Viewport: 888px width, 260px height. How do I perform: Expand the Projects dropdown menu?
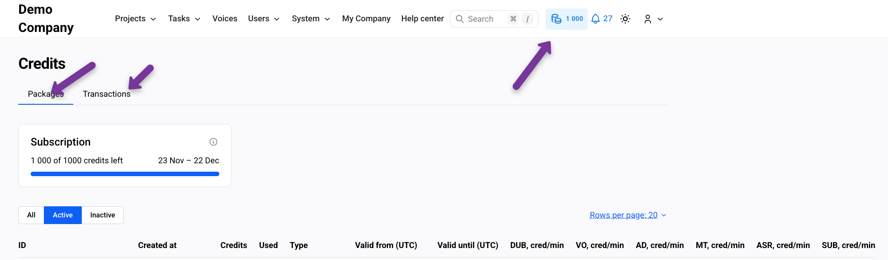point(135,19)
